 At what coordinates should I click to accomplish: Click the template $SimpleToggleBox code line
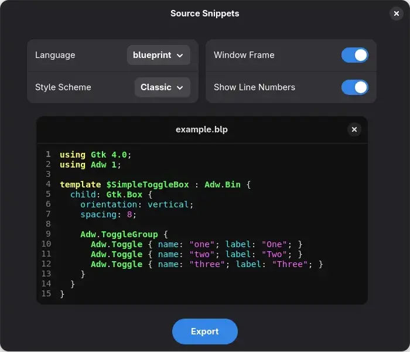tap(155, 184)
